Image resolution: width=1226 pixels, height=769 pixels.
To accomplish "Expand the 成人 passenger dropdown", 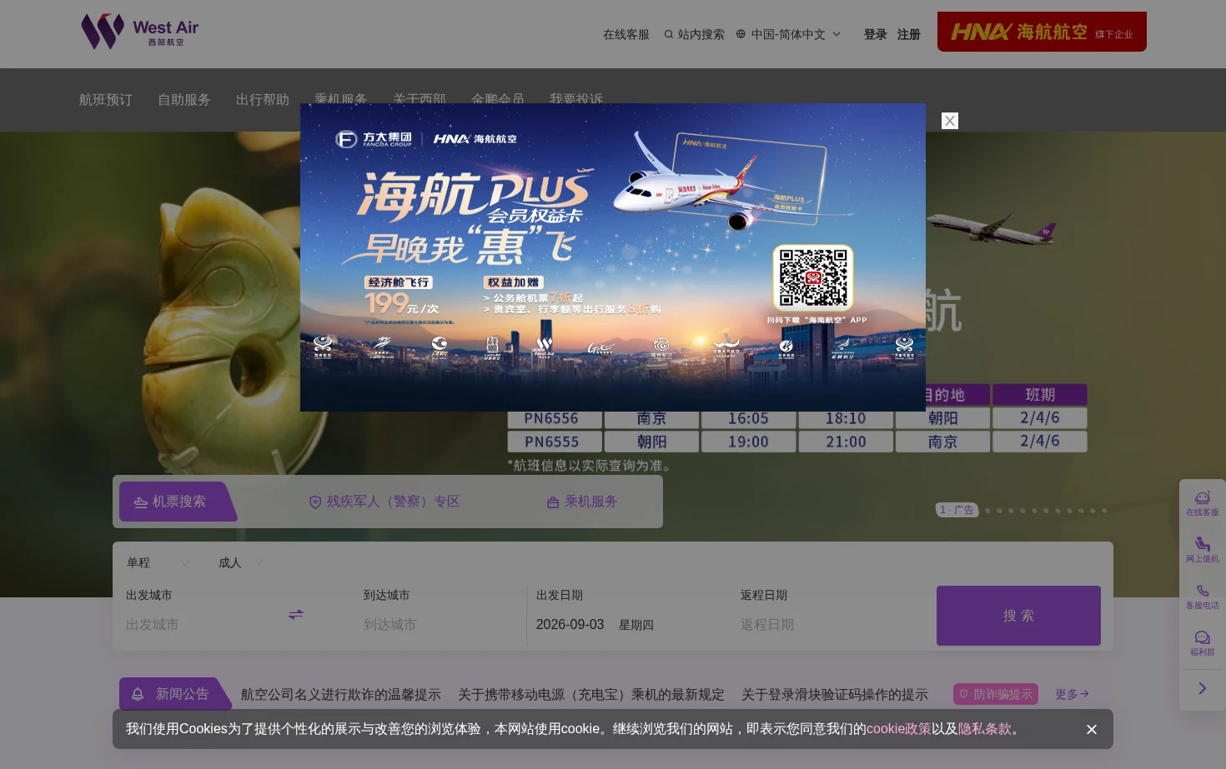I will pyautogui.click(x=241, y=563).
